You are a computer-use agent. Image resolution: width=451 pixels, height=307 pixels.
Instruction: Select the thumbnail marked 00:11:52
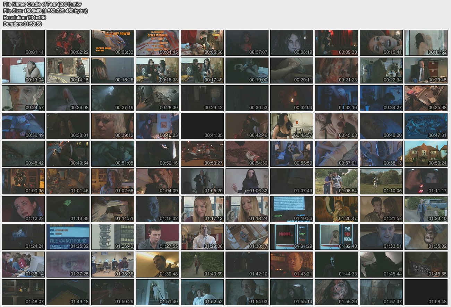[426, 43]
